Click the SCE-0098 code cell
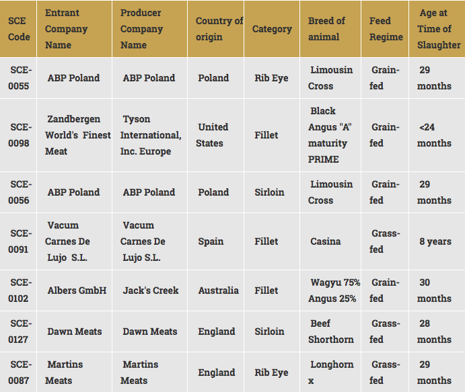Screen dimensions: 465x392 pyautogui.click(x=19, y=135)
